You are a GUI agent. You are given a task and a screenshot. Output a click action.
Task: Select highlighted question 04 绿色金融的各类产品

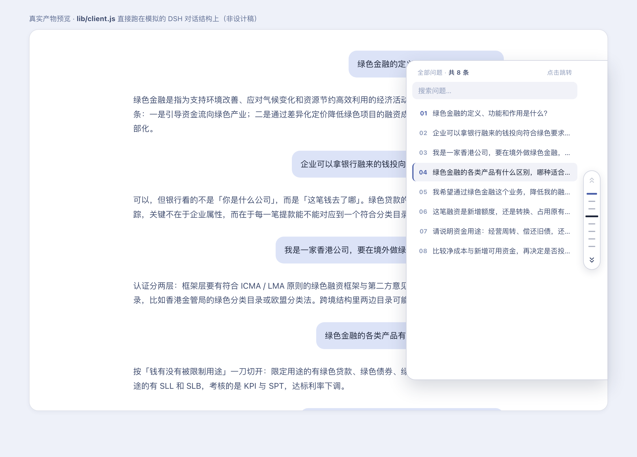pyautogui.click(x=495, y=172)
